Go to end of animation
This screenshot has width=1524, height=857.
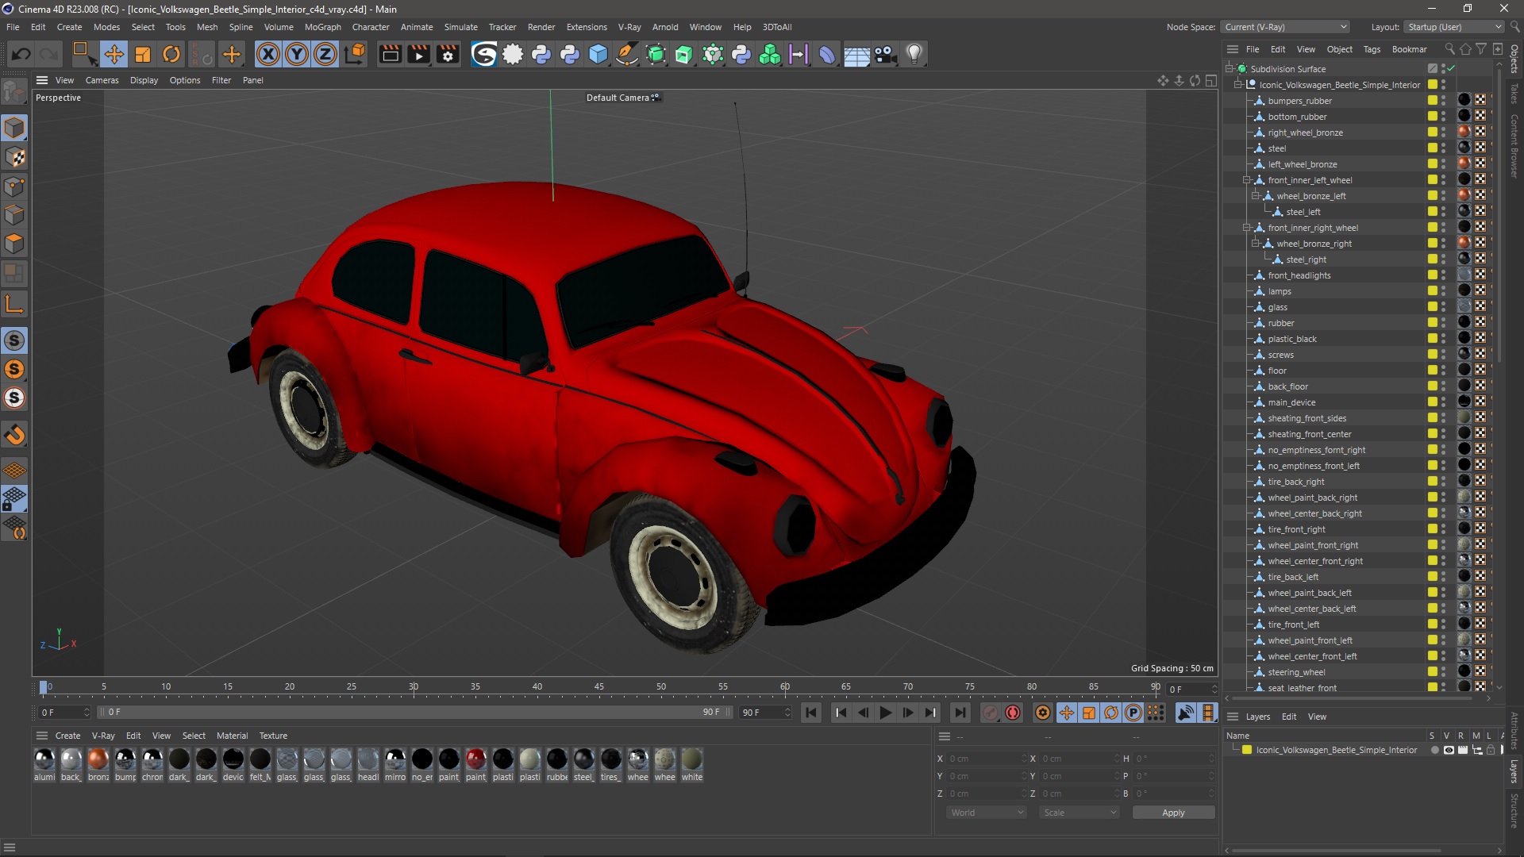tap(959, 713)
